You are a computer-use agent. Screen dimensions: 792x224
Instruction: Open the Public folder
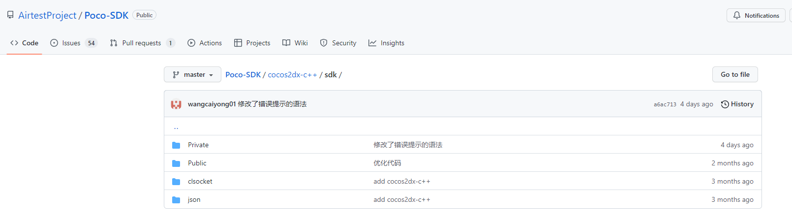click(197, 163)
